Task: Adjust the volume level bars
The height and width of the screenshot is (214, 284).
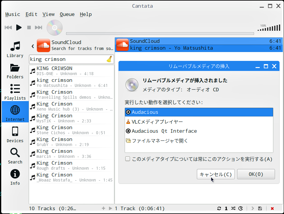Action: point(269,28)
